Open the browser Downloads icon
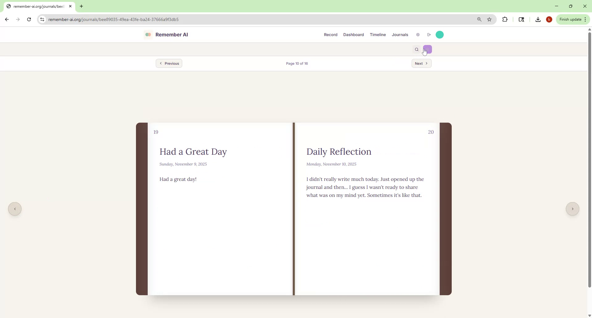This screenshot has width=592, height=318. 538,19
